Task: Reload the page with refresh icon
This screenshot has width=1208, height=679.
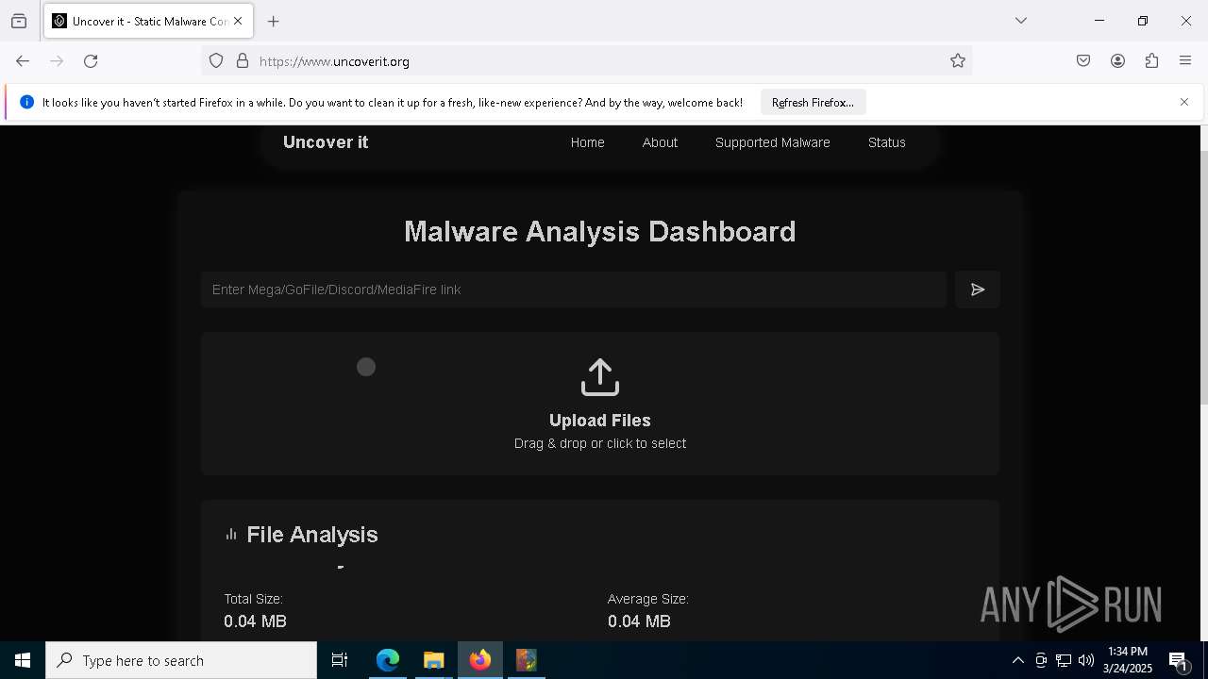Action: pyautogui.click(x=91, y=61)
